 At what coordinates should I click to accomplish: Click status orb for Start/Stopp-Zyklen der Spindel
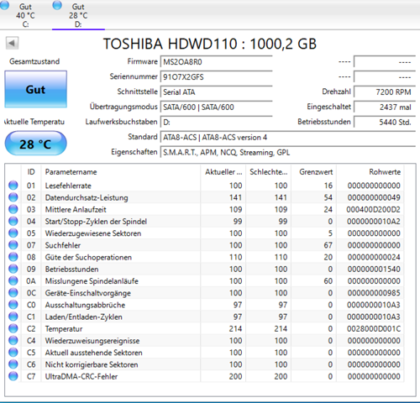[x=13, y=221]
